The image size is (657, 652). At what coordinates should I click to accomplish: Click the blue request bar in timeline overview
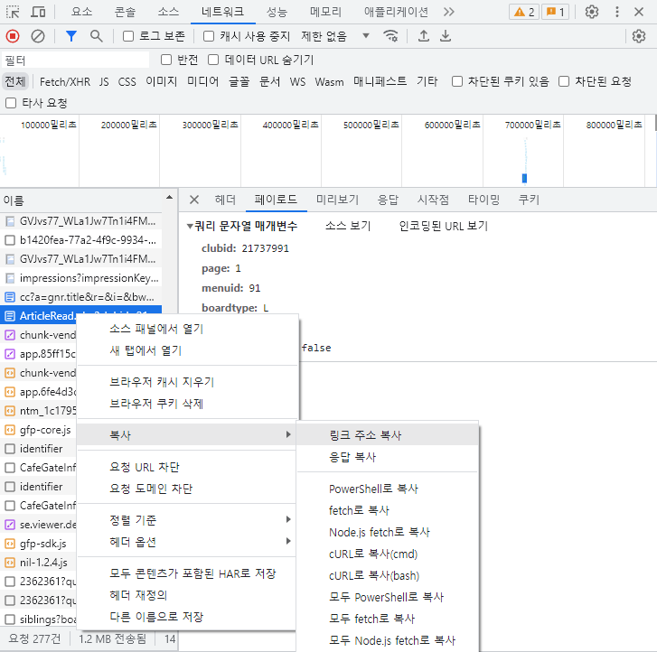pos(524,178)
